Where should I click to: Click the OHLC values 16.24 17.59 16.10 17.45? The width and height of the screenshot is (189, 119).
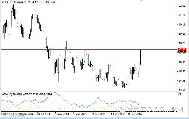42,2
